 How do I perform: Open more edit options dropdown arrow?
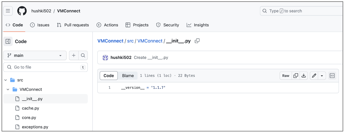point(322,76)
